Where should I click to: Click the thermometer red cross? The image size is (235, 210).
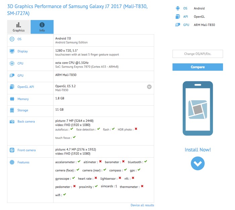142,186
